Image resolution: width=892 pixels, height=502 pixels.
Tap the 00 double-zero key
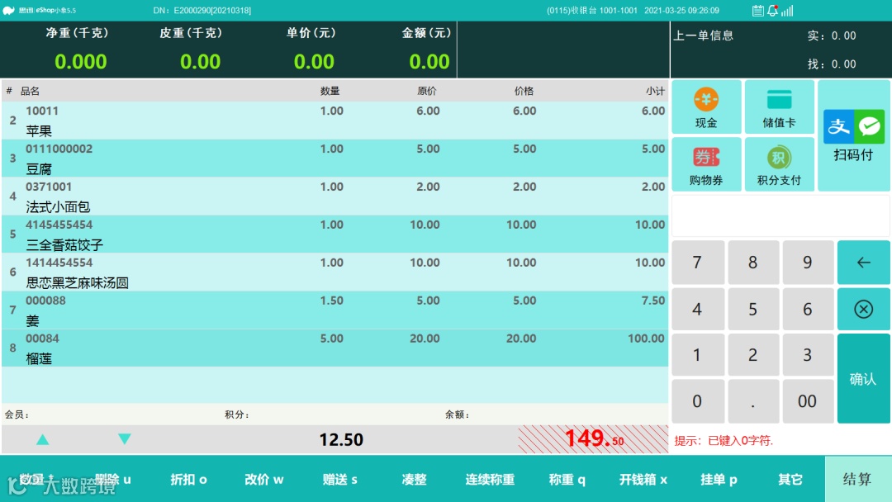807,401
